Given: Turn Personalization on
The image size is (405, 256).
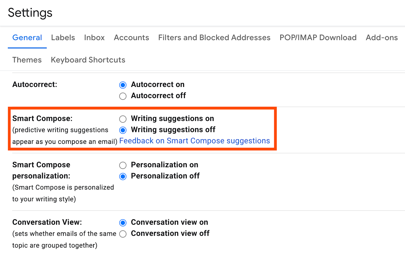Looking at the screenshot, I should click(123, 165).
